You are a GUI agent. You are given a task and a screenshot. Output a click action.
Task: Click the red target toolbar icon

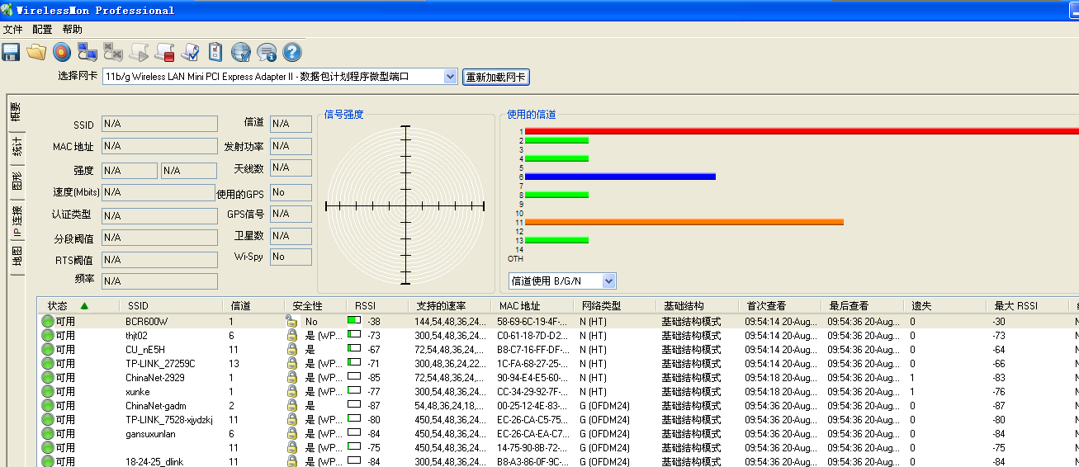tap(62, 53)
